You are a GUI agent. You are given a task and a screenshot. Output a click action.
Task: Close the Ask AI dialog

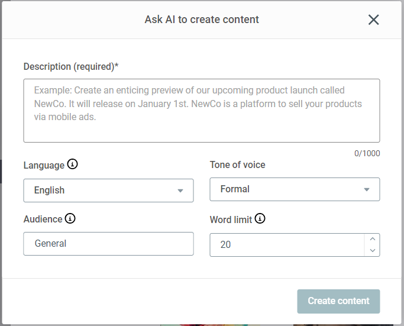click(373, 20)
